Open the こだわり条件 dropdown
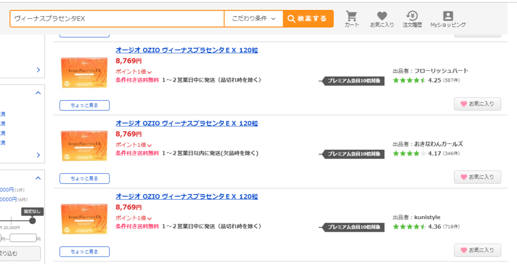Viewport: 517px width, 264px height. tap(253, 19)
